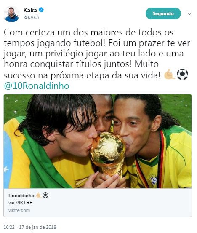Click the golden trophy in the photo
197x233 pixels.
(108, 154)
